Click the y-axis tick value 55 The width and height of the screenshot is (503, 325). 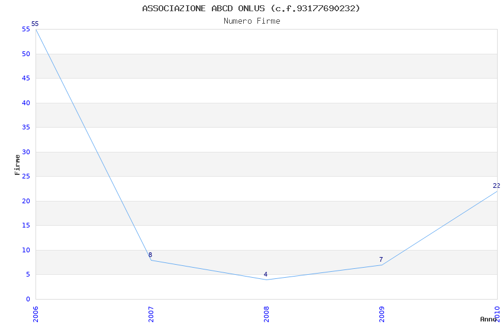(26, 30)
